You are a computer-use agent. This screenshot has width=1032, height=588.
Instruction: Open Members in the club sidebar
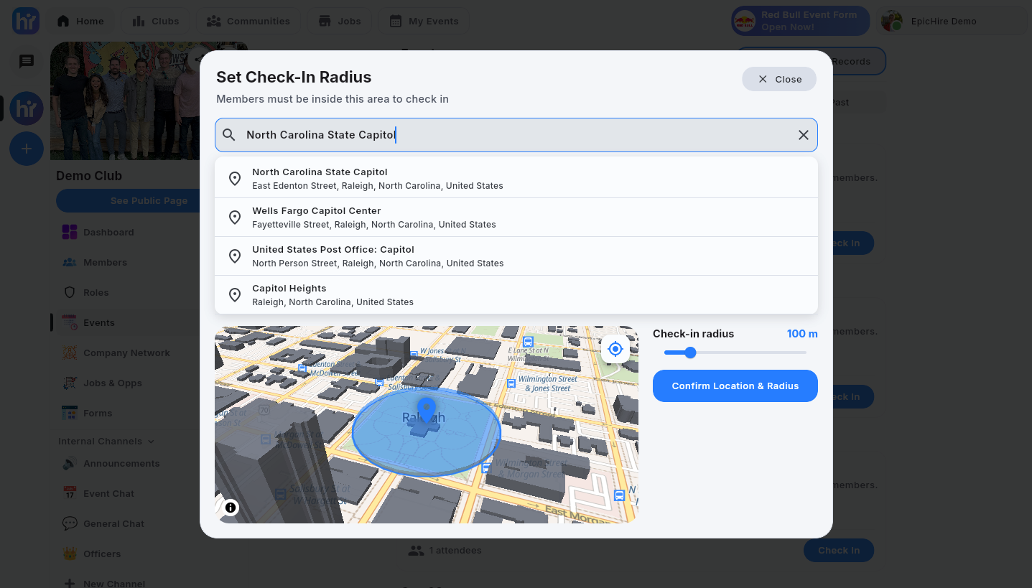(105, 262)
